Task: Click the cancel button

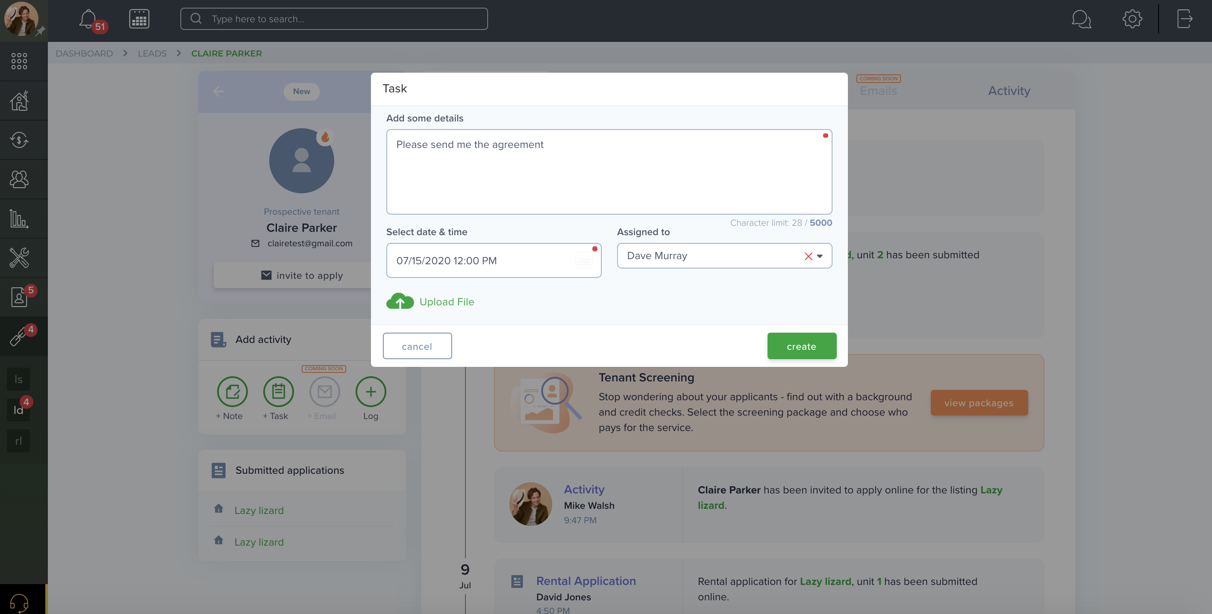Action: tap(418, 346)
